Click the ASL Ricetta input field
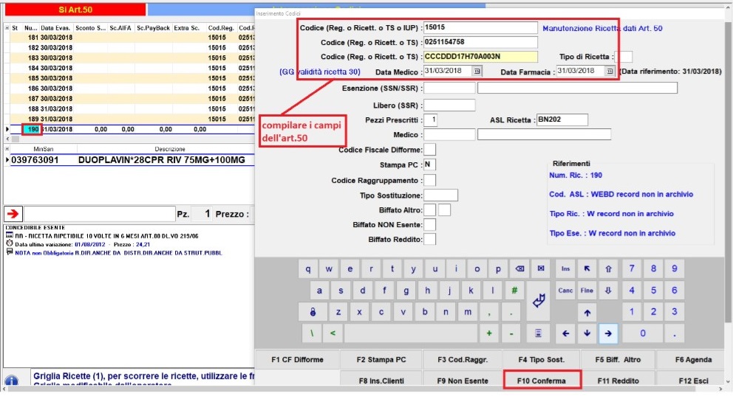Screen dimensions: 733x396 (x=561, y=120)
